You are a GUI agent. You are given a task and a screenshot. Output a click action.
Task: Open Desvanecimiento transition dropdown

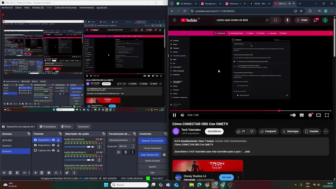(122, 140)
